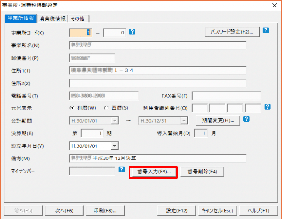Viewport: 282px width, 220px height.
Task: Switch to the 消費税情報 tab
Action: 52,19
